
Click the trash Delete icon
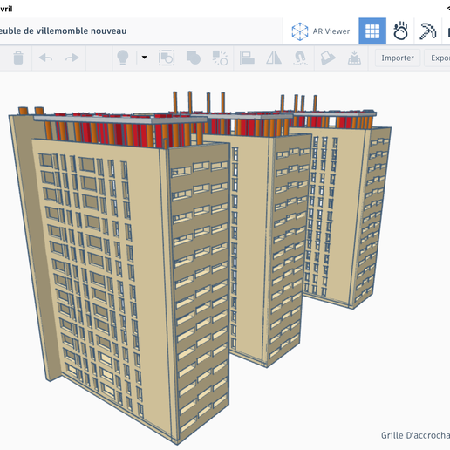[x=18, y=58]
